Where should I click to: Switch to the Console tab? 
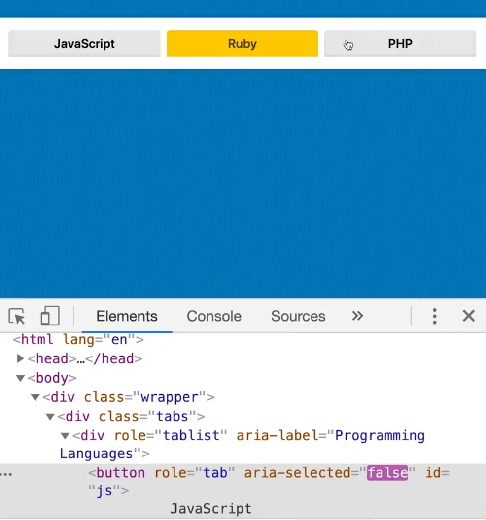click(x=214, y=316)
